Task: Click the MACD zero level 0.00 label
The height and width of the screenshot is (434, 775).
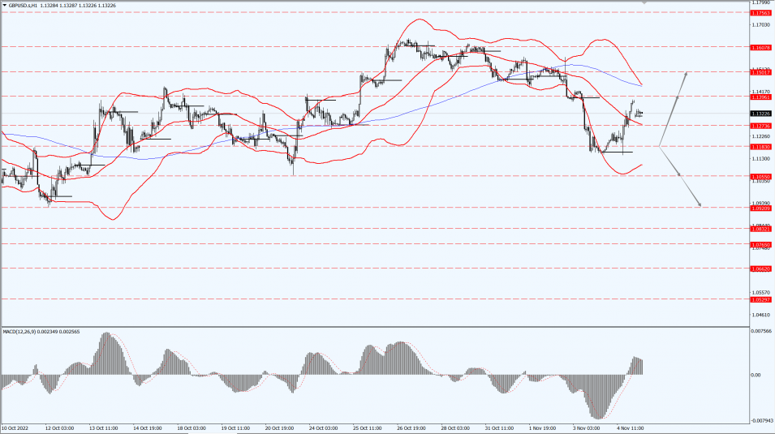Action: coord(756,375)
